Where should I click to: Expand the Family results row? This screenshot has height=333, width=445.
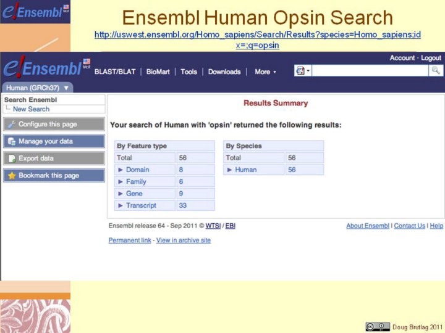pyautogui.click(x=121, y=181)
